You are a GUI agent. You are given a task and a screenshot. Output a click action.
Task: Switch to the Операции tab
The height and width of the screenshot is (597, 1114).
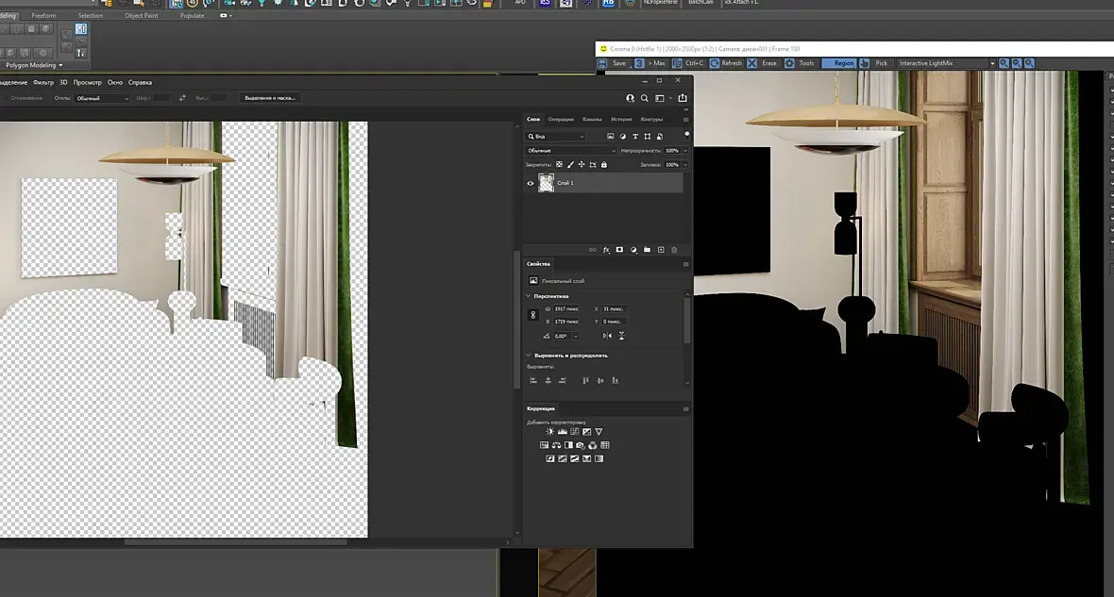[x=561, y=119]
